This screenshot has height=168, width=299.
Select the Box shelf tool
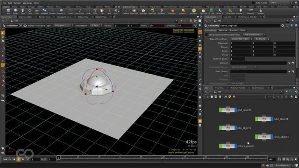coord(8,11)
